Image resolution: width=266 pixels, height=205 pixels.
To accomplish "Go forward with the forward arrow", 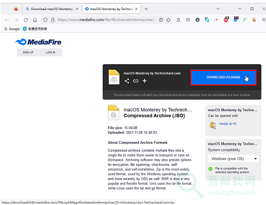I will pyautogui.click(x=16, y=20).
